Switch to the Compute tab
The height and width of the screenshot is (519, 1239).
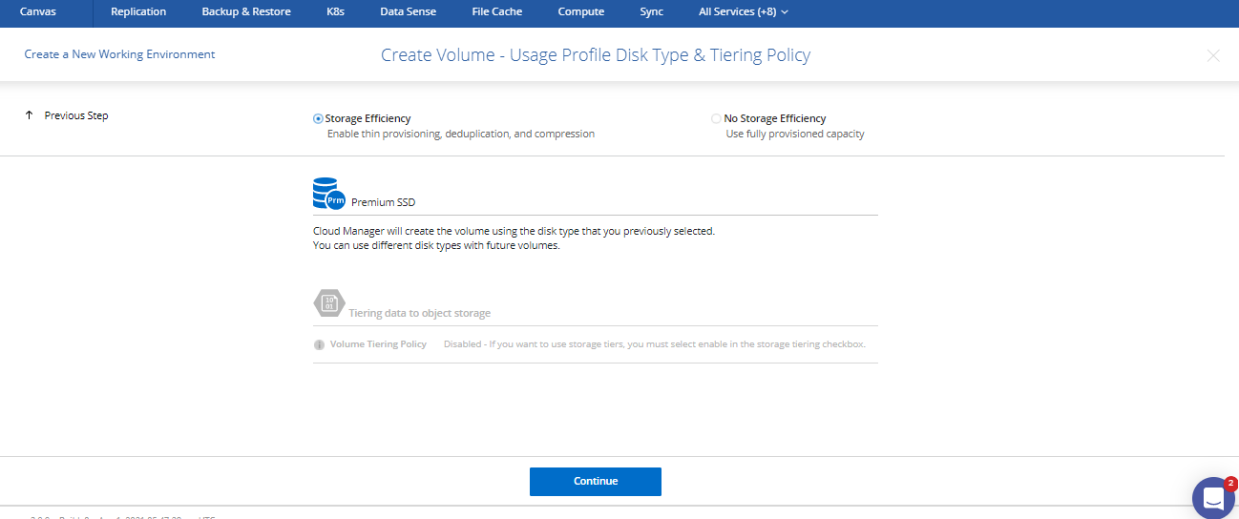pos(580,12)
